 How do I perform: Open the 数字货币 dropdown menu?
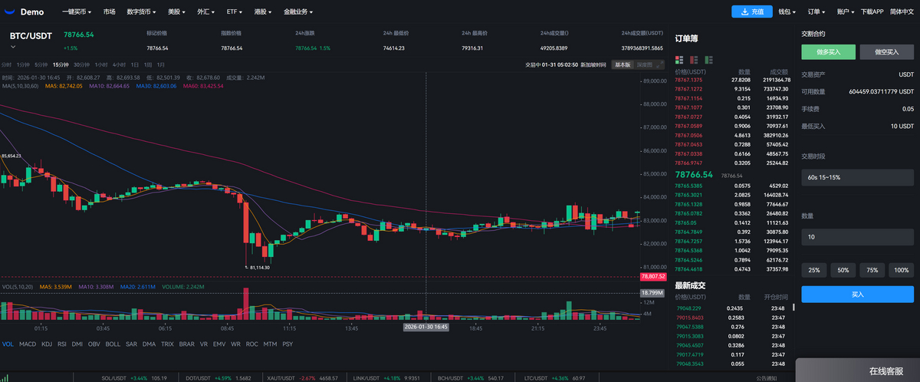coord(141,12)
